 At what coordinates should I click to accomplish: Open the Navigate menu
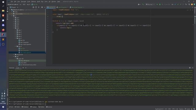[24, 2]
